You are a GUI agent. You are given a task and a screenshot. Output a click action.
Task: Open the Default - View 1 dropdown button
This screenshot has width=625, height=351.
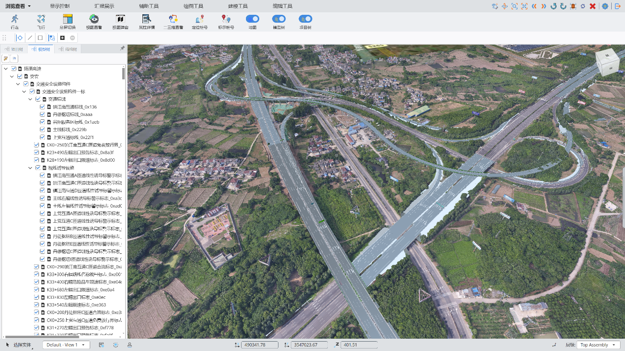(x=66, y=345)
